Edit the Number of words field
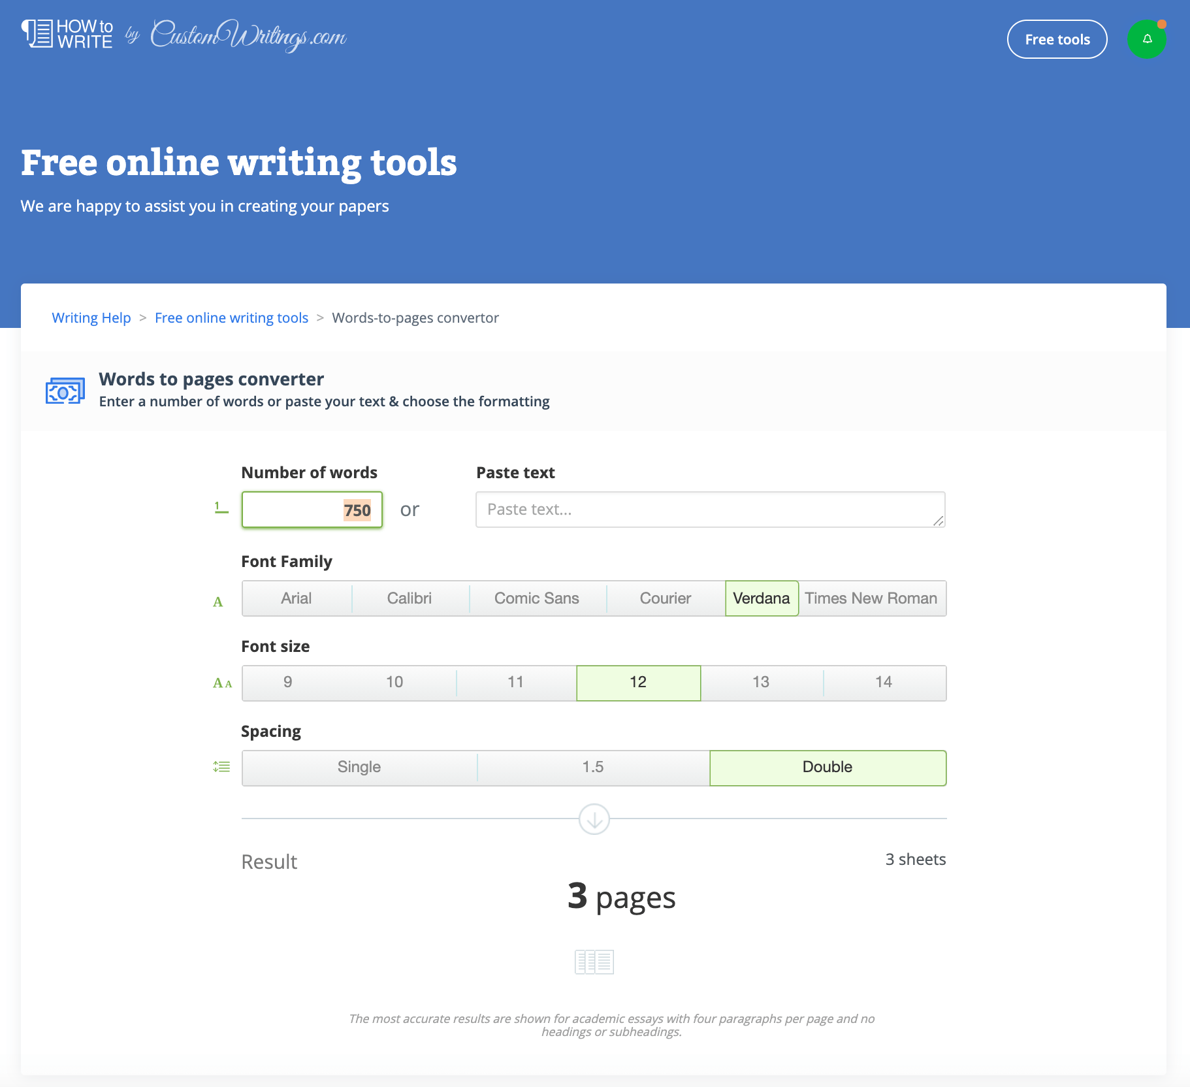This screenshot has height=1087, width=1190. tap(312, 509)
